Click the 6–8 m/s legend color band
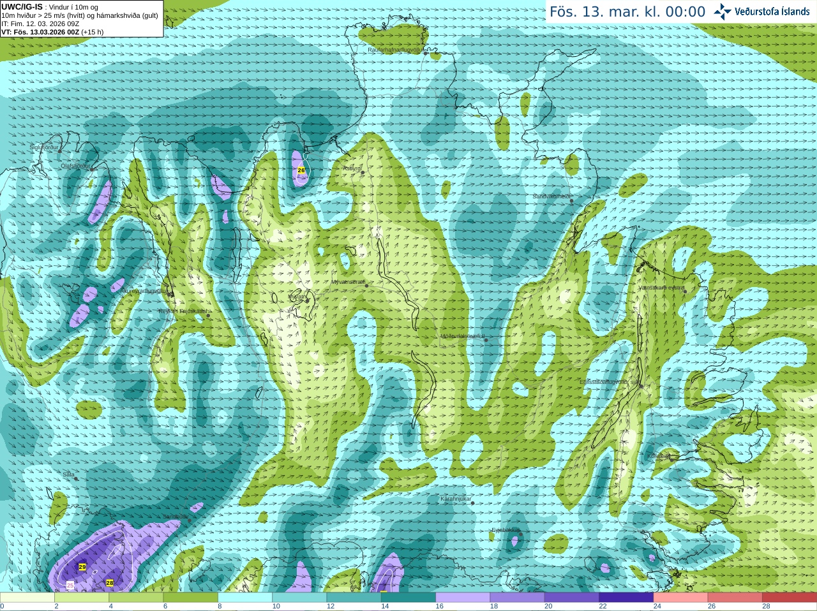 coord(190,598)
